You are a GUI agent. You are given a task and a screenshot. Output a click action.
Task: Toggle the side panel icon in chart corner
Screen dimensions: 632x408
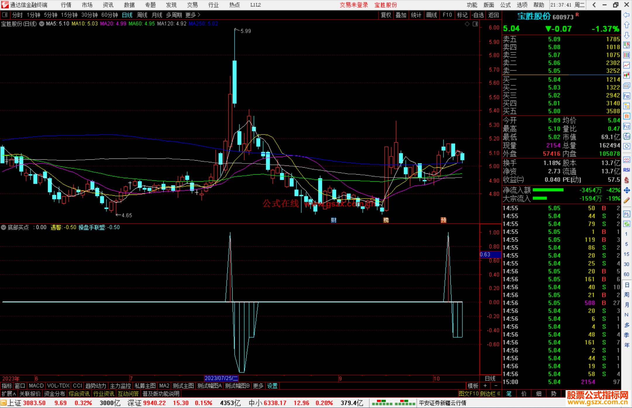pos(475,24)
